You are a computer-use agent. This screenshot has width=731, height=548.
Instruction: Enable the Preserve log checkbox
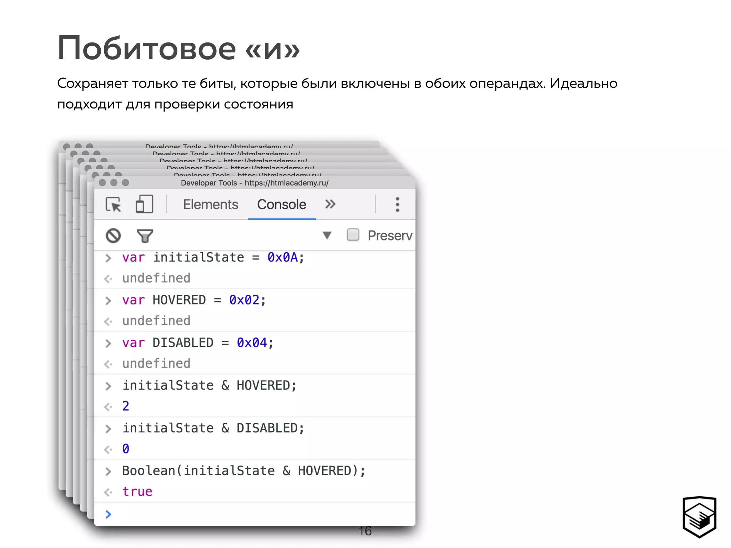[x=353, y=235]
